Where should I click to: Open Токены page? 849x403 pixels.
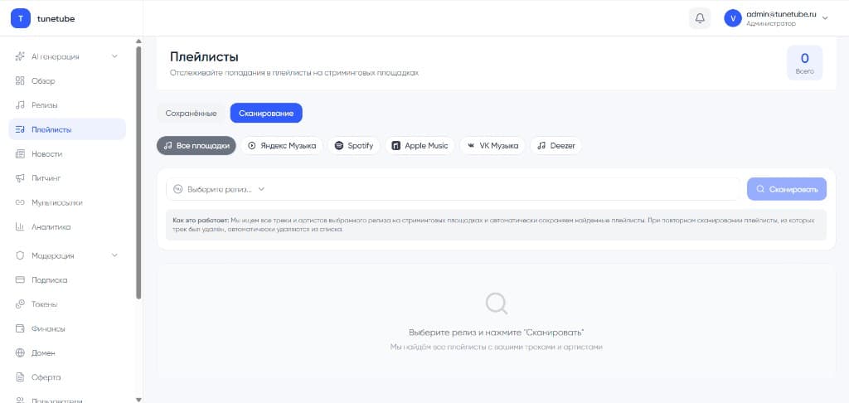coord(67,304)
